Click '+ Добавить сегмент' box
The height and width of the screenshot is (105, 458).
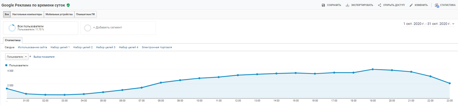pos(118,28)
